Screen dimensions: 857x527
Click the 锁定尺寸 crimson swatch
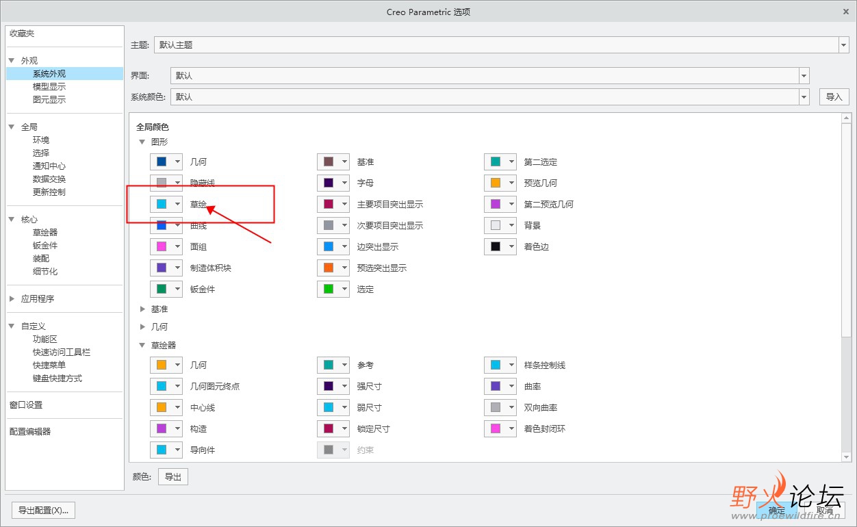pyautogui.click(x=329, y=428)
